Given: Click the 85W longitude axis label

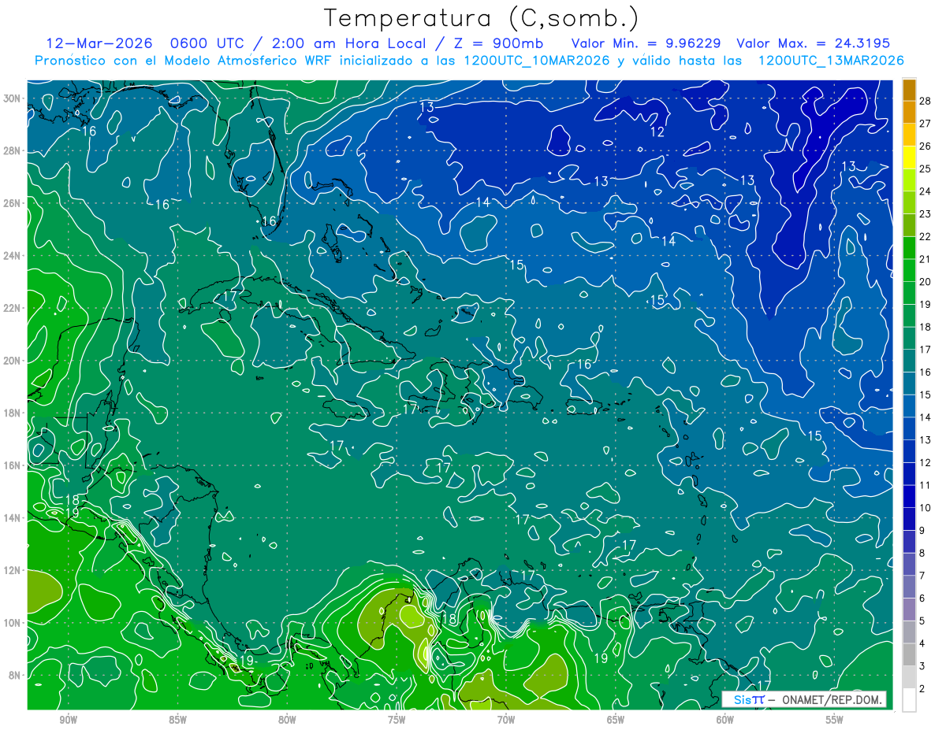Looking at the screenshot, I should point(178,720).
